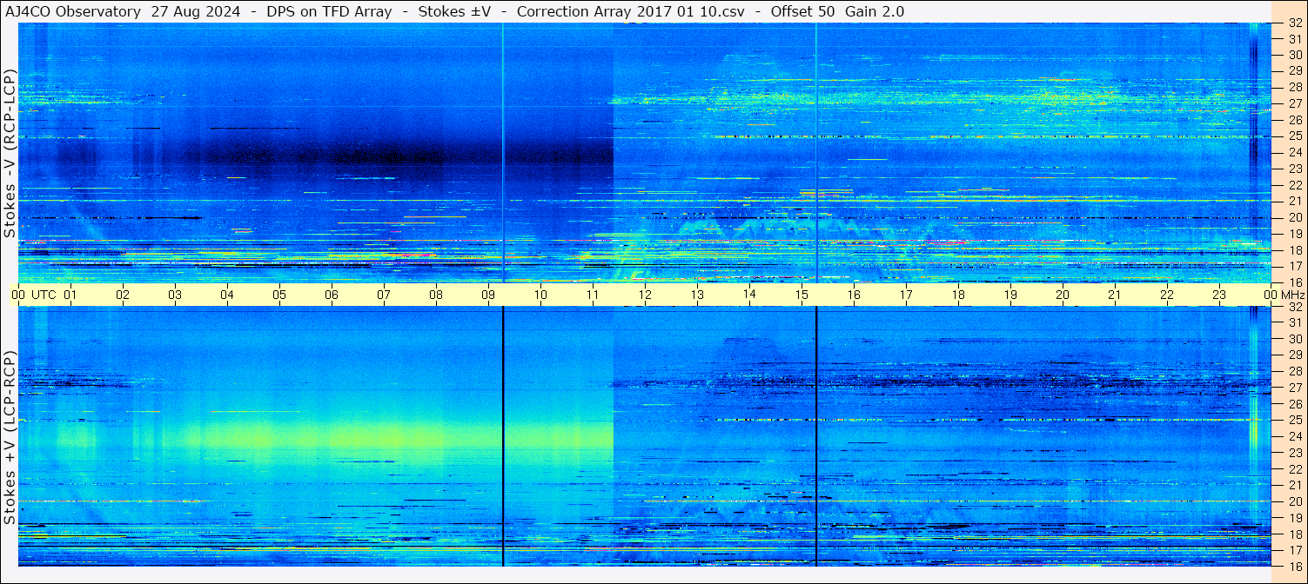Screen dimensions: 1308x584
Task: Click 24 MHz tick in Stokes -V panel
Action: click(1294, 152)
